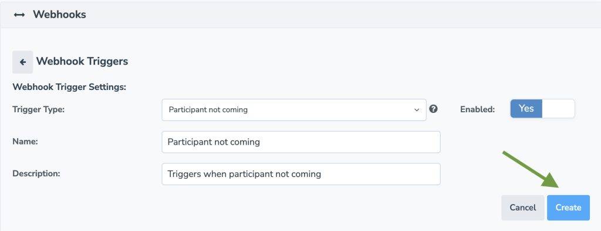Click the 'Enabled:' label
The image size is (601, 231).
point(478,109)
